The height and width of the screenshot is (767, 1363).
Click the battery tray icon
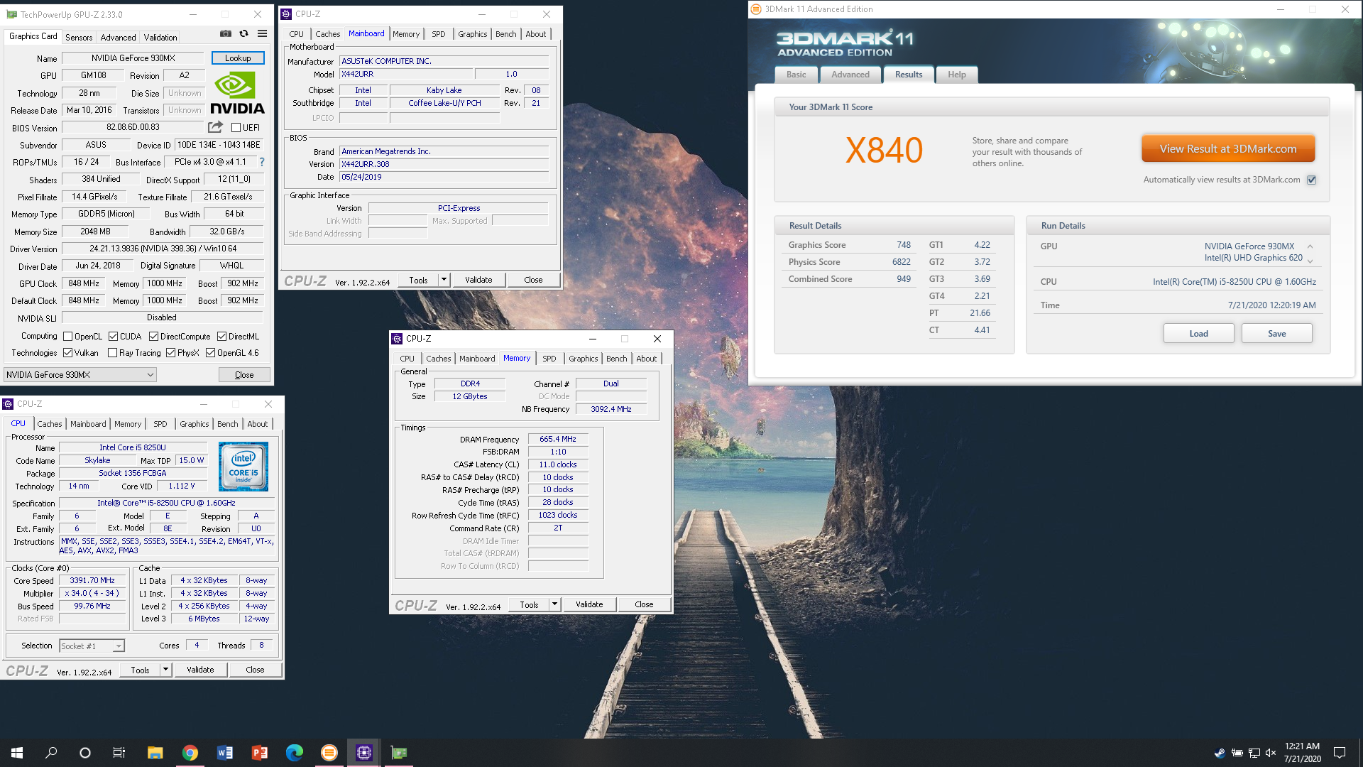coord(1237,753)
